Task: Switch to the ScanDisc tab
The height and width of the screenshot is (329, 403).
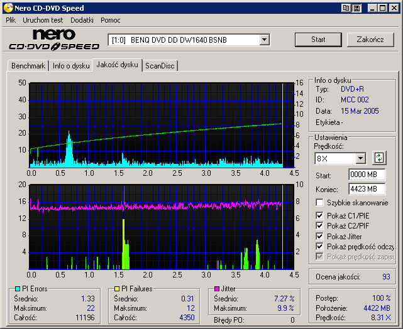Action: 160,66
